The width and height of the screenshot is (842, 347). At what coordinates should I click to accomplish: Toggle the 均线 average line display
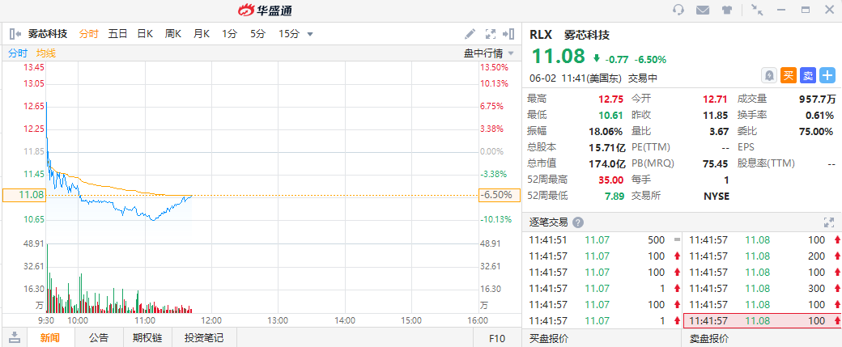tap(46, 53)
